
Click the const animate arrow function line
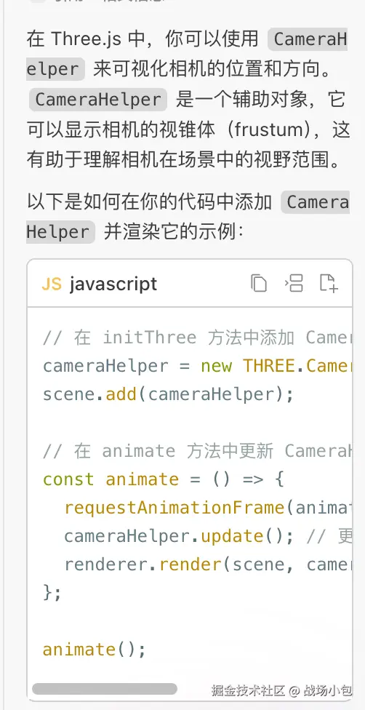point(163,479)
